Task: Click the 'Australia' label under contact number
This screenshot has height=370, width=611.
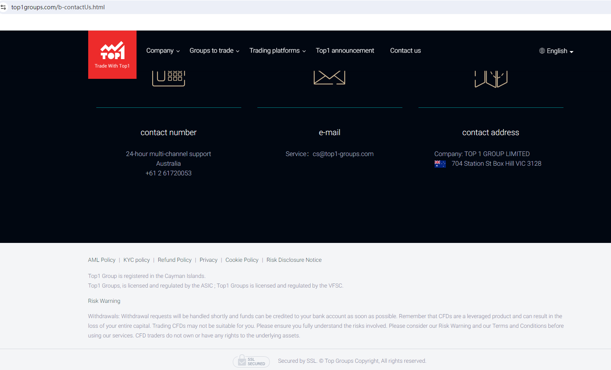Action: (x=168, y=164)
